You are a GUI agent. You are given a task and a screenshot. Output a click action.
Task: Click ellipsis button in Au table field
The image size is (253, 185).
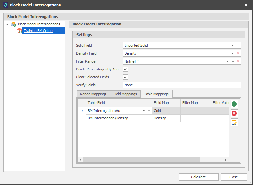click(149, 111)
